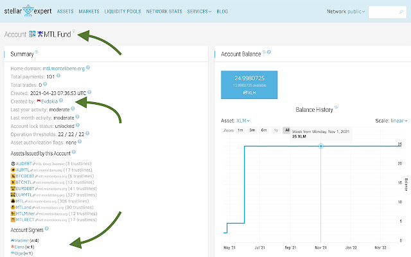Open the MTLMiner asset link
The image size is (411, 257).
point(25,213)
